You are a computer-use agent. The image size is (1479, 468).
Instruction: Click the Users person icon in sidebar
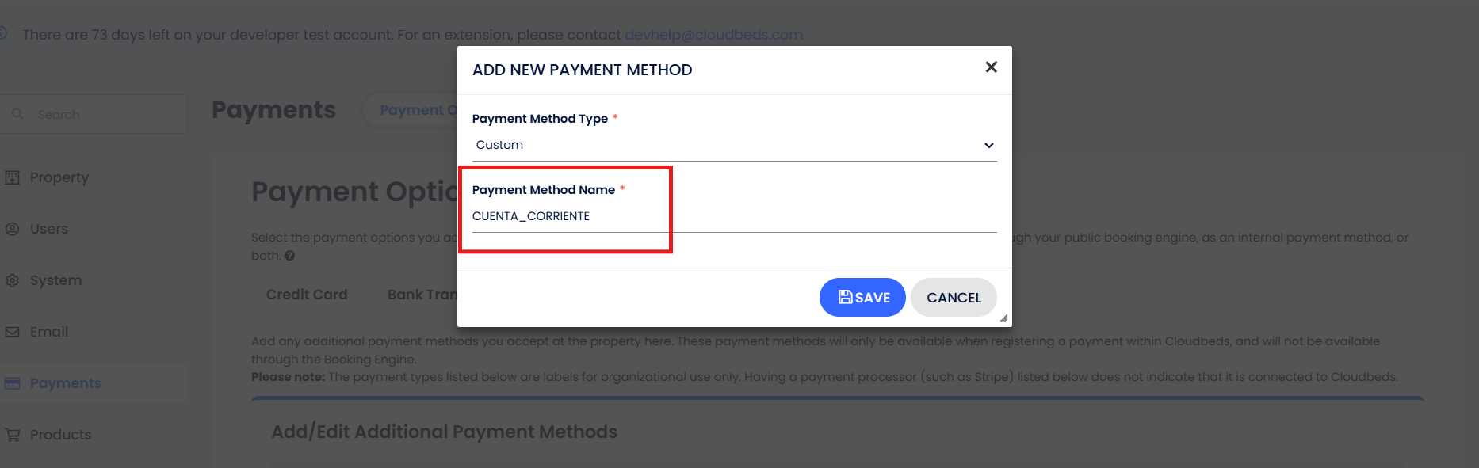point(13,229)
